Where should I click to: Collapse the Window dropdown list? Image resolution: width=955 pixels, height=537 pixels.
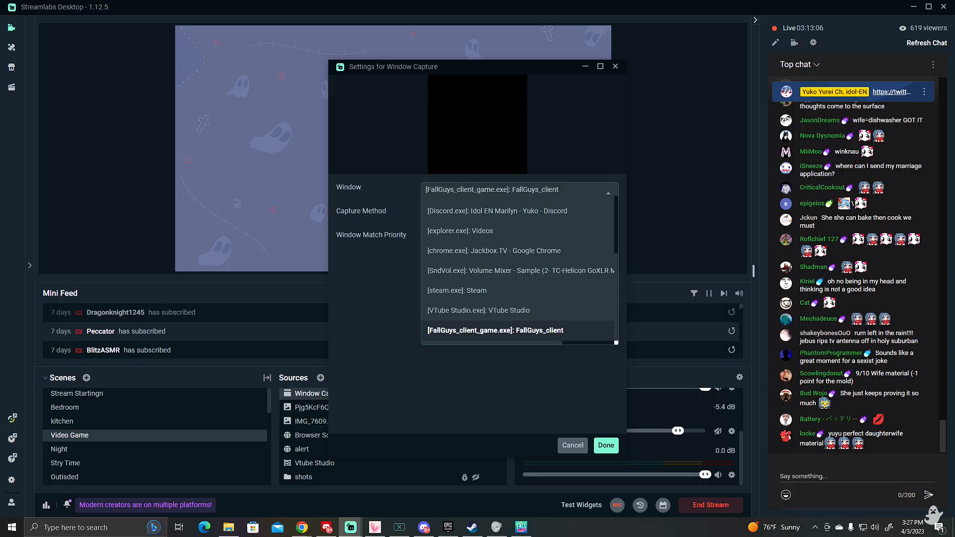point(608,193)
